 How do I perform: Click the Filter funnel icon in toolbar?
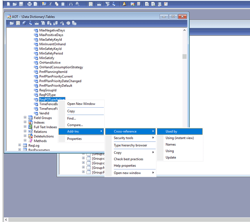107,4
